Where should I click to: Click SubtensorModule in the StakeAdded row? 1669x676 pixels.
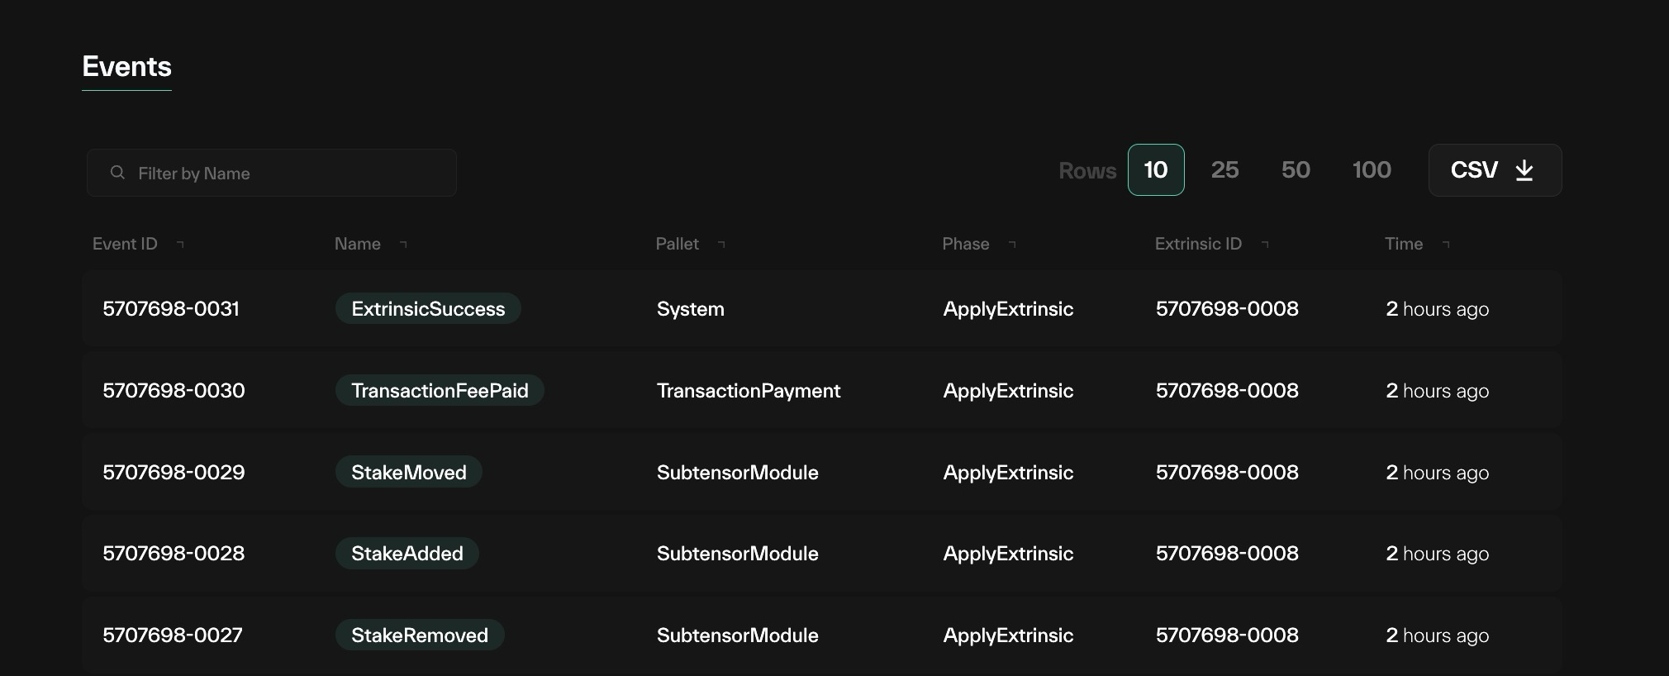[x=738, y=554]
